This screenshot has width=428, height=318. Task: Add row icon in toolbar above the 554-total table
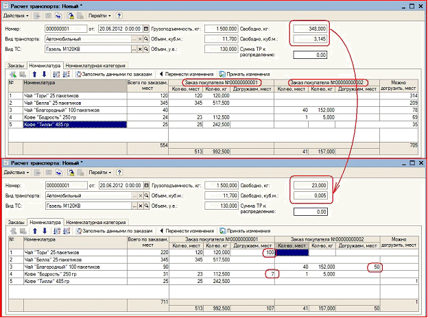pos(13,74)
